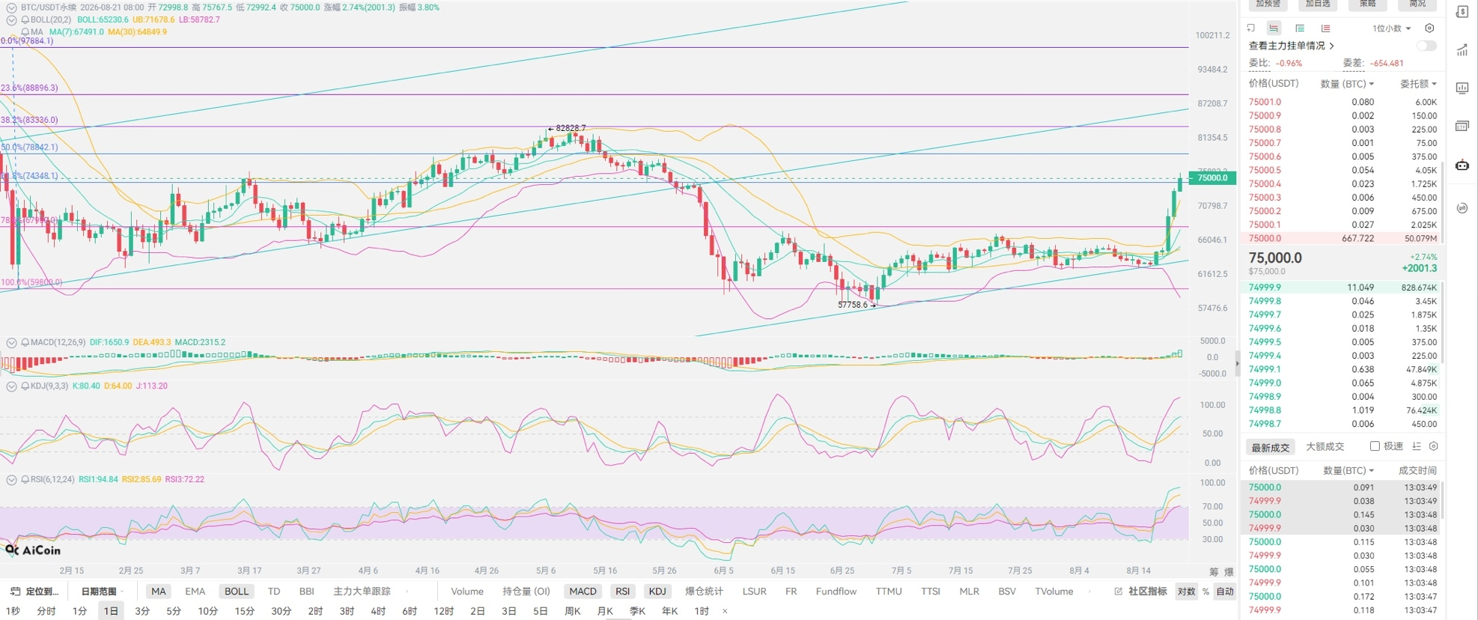Open the recent trades 数量(BTC) dropdown
Screen dimensions: 1478x620
click(1348, 470)
